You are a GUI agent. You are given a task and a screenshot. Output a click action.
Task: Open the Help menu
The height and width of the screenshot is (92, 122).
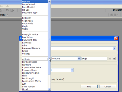click(7, 6)
